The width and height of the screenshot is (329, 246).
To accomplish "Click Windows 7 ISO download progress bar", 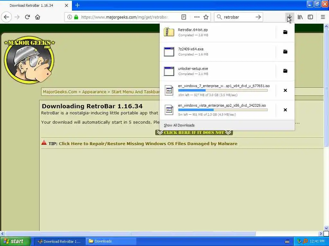I will [x=223, y=90].
